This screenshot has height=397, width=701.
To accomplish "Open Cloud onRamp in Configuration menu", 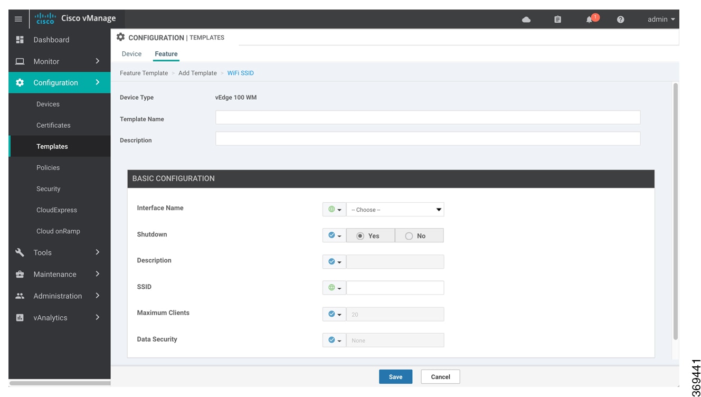I will click(x=58, y=231).
